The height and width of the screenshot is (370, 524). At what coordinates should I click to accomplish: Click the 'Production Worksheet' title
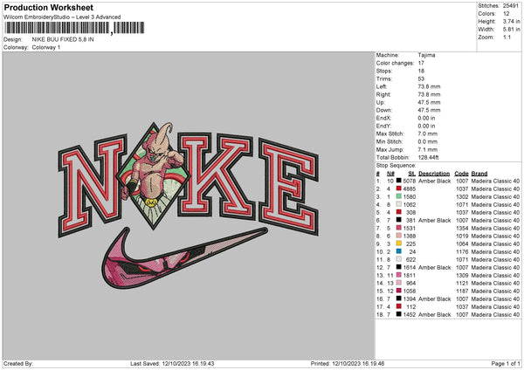(48, 7)
